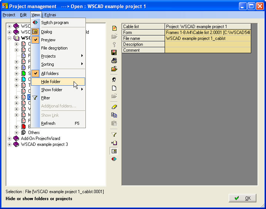Screen dimensions: 266x209
Task: Click the user head icon in the toolbar
Action: (114, 80)
